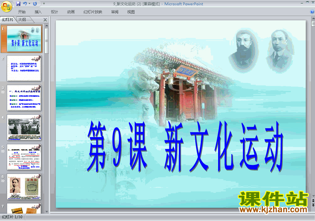Switch to the 大纲 outline tab
The width and height of the screenshot is (315, 221).
pos(22,19)
